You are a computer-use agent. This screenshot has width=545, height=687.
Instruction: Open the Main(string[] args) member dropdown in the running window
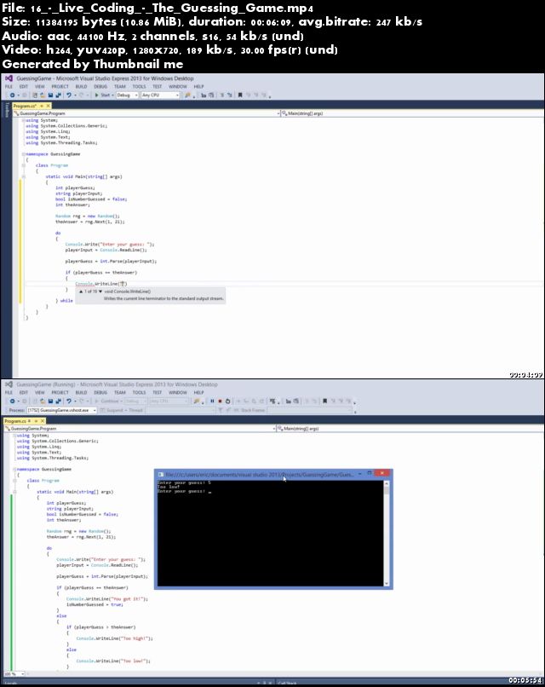410,429
